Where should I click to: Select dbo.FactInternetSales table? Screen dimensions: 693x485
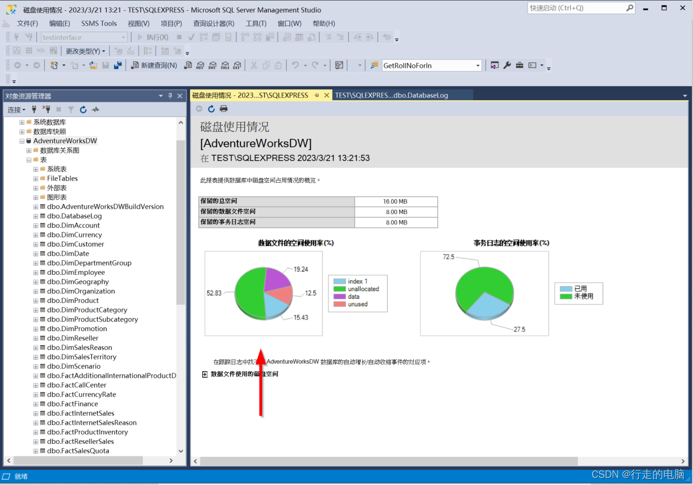[x=81, y=413]
